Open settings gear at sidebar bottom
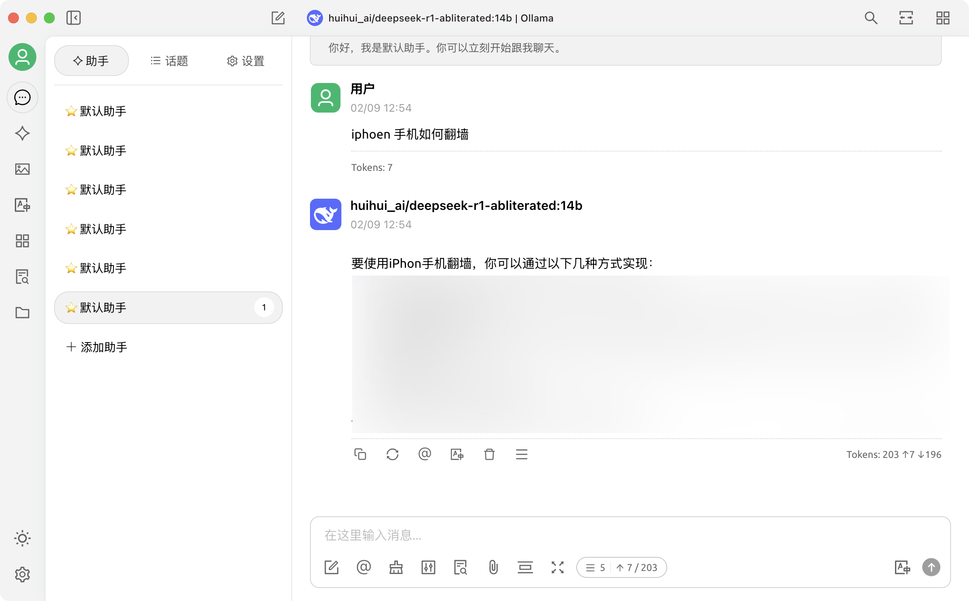The height and width of the screenshot is (601, 969). [22, 574]
